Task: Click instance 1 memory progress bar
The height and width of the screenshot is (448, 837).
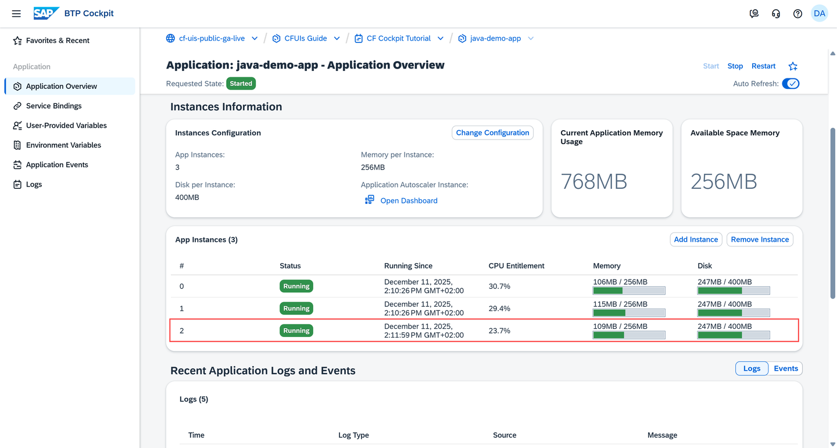Action: 629,313
